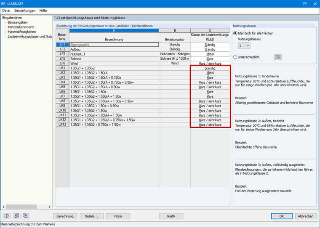Select row header LK7

(x=62, y=96)
